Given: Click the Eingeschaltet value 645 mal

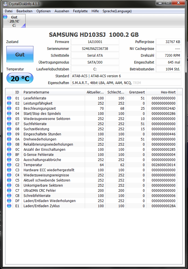Looking at the screenshot, I should point(169,62).
